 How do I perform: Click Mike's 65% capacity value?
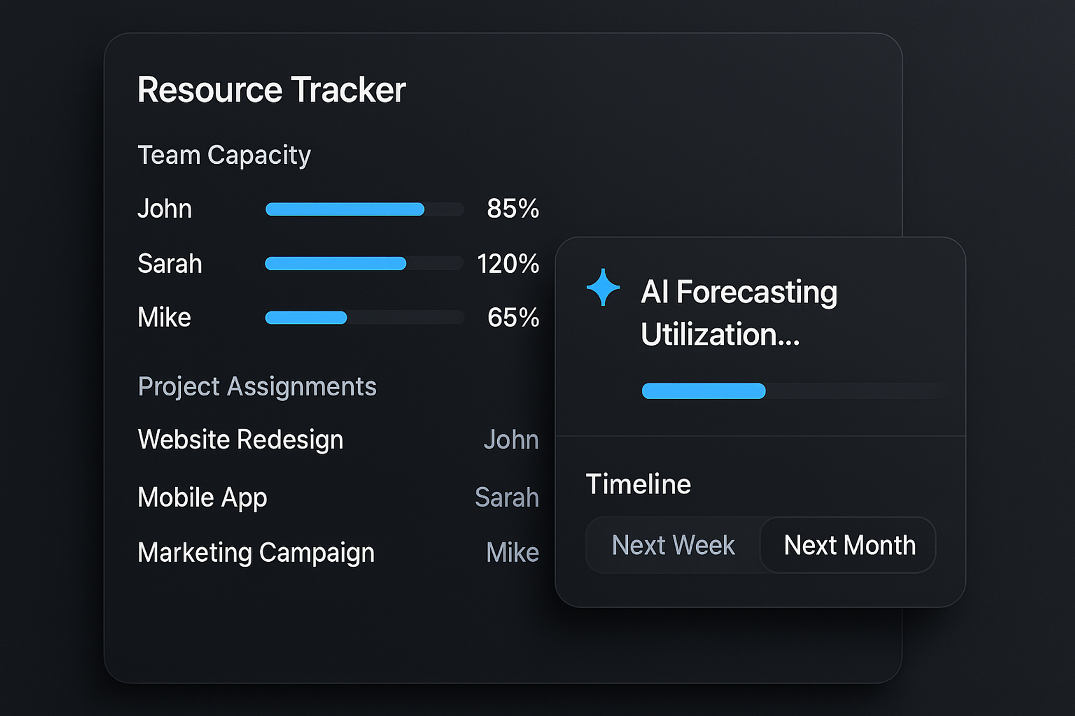tap(513, 317)
